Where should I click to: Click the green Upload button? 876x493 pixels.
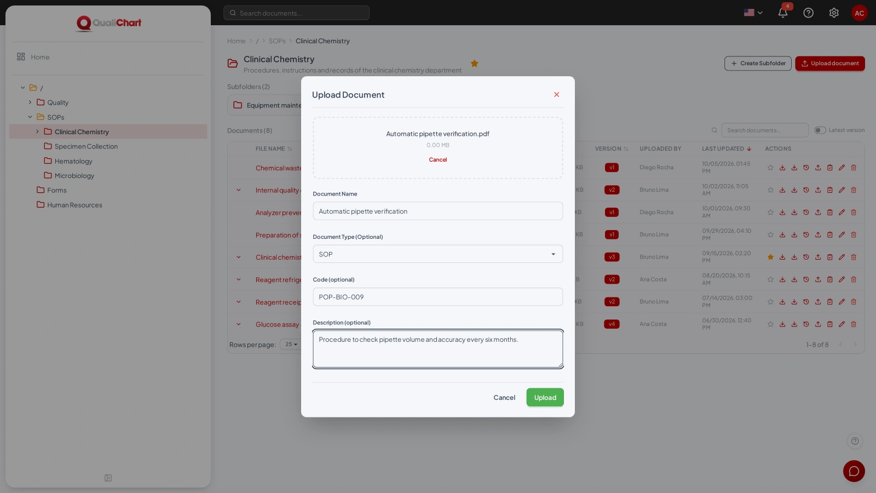click(x=545, y=398)
